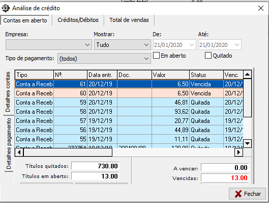269x203 pixels.
Task: Click the value 11,11 cell
Action: point(170,139)
